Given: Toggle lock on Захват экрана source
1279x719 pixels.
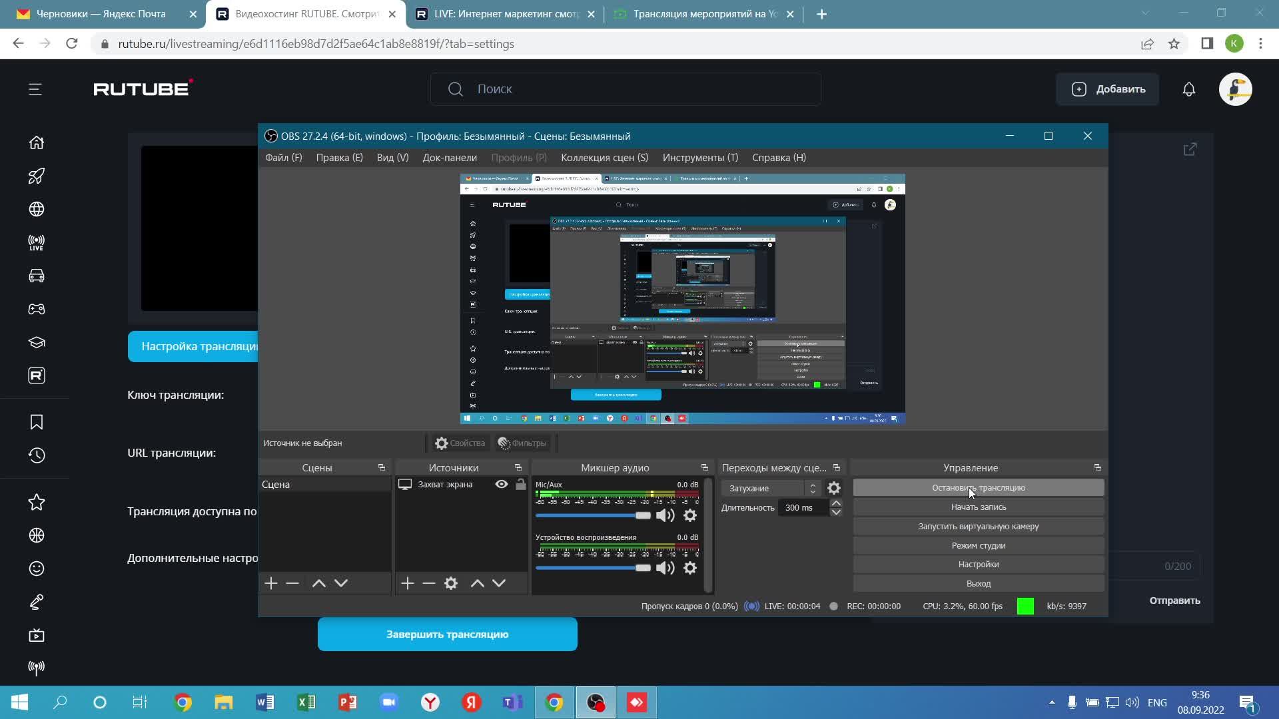Looking at the screenshot, I should (x=520, y=485).
